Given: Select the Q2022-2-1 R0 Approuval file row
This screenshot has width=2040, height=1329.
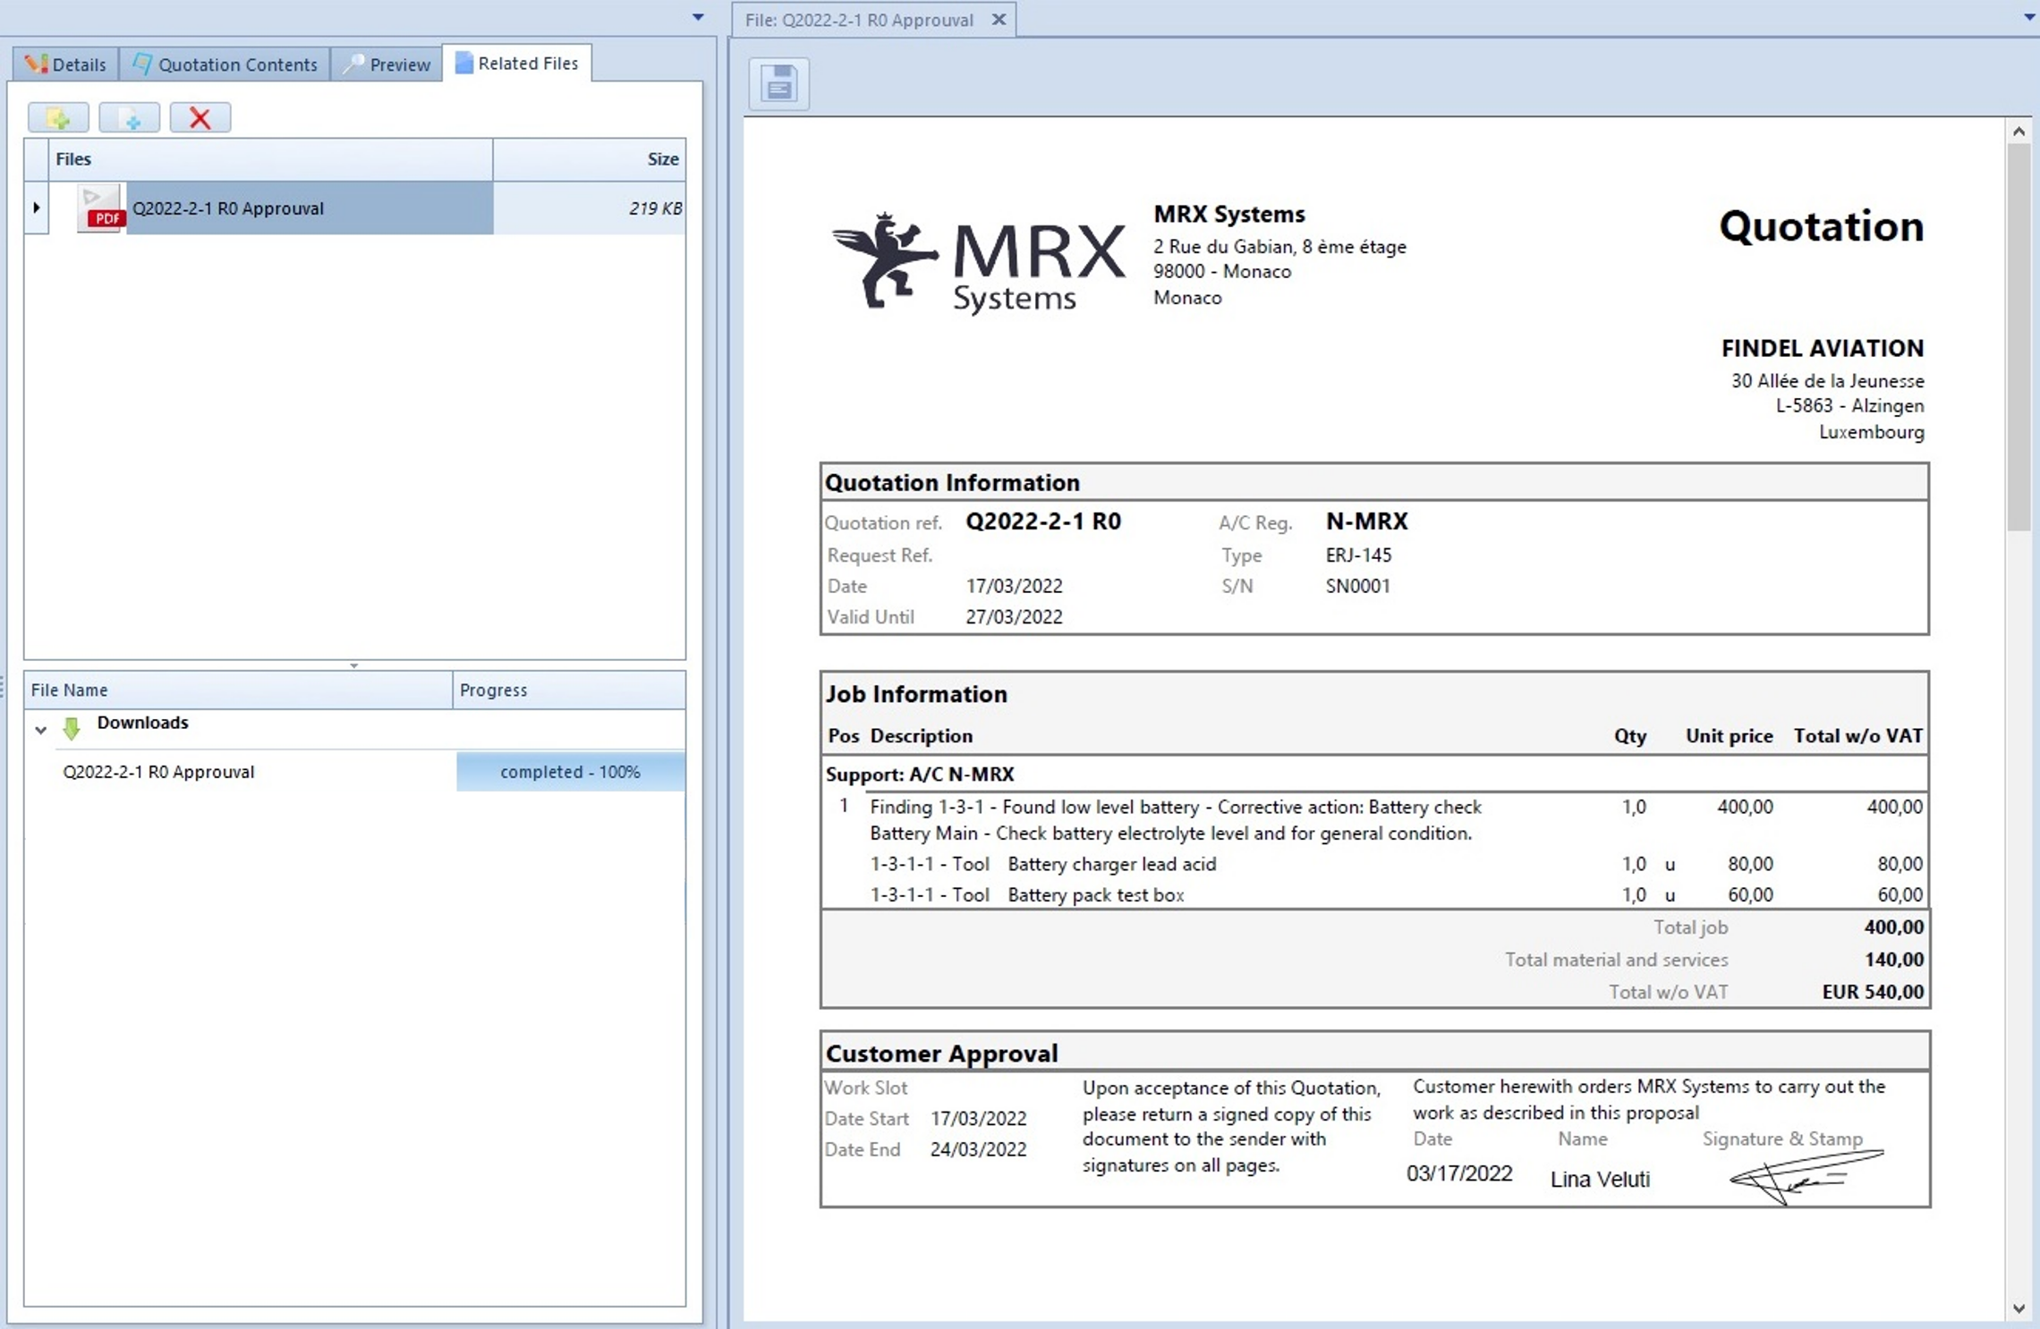Looking at the screenshot, I should pyautogui.click(x=355, y=208).
